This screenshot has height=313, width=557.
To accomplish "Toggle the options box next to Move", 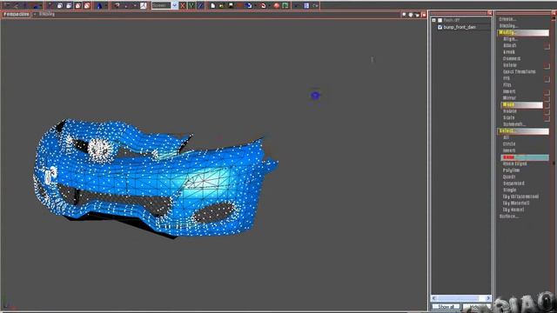I will [547, 105].
